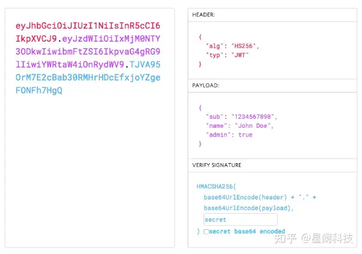Image resolution: width=362 pixels, height=254 pixels.
Task: Click the "admin": true payload line
Action: 229,134
